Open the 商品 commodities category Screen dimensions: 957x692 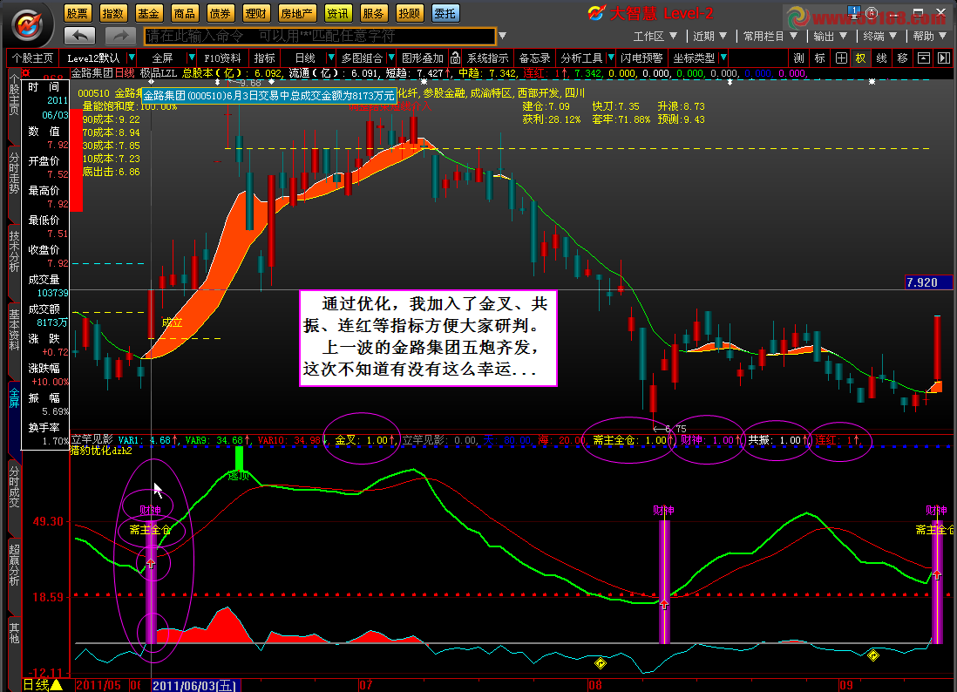(184, 13)
